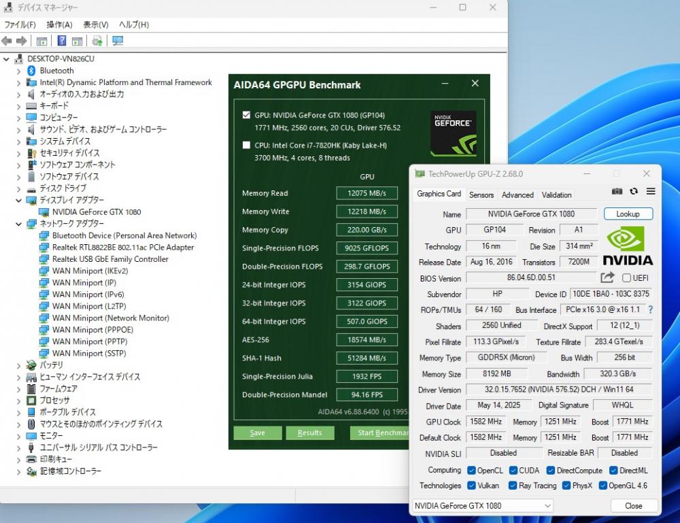Click the GPU-Z refresh icon
The image size is (680, 523).
coord(634,191)
